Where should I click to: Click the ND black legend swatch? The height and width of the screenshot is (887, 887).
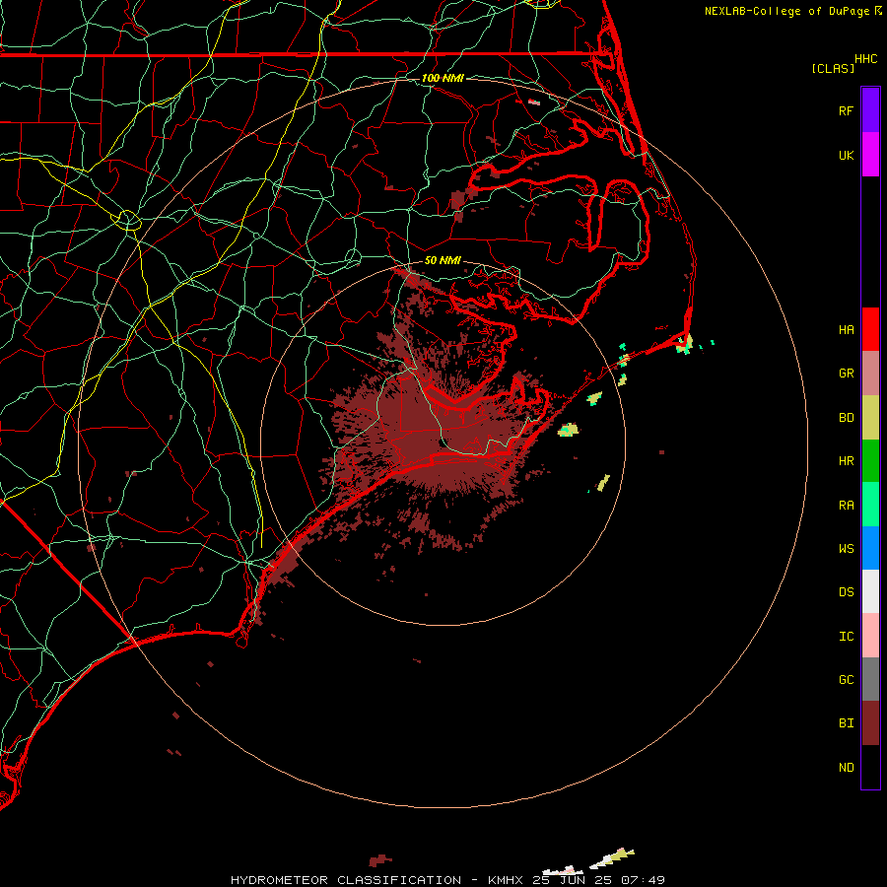point(870,767)
